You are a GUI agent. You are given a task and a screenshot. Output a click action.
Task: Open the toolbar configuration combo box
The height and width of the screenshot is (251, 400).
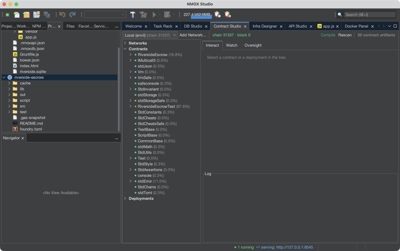click(105, 14)
